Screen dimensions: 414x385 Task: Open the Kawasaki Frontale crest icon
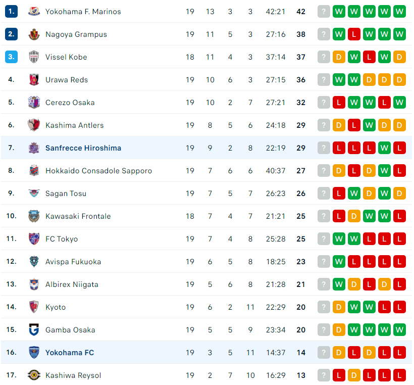(x=34, y=216)
